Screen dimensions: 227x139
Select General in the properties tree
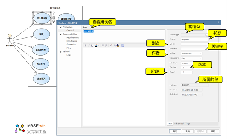pyautogui.click(x=70, y=31)
